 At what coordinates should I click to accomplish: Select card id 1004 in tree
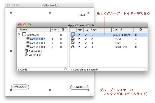(x=38, y=47)
